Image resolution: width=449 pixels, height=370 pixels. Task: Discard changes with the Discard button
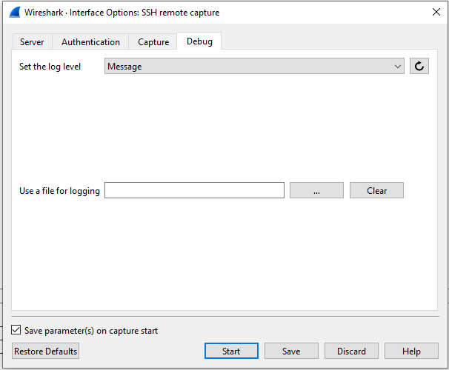point(351,351)
